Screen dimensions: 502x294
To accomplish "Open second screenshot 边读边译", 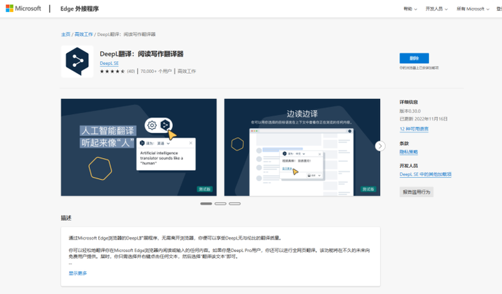I will (302, 147).
